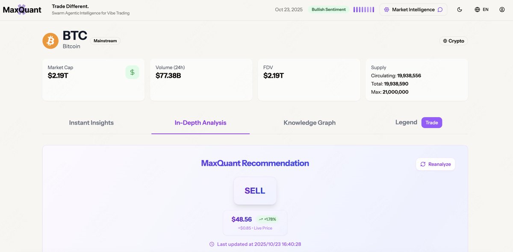This screenshot has height=252, width=513.
Task: Click the Trade Different tagline
Action: [70, 6]
